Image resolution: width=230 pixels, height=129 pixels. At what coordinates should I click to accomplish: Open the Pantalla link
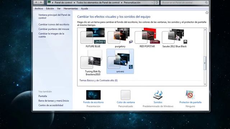(x=43, y=96)
